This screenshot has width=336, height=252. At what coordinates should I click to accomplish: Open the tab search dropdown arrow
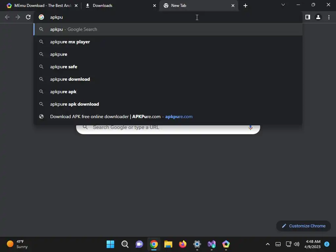pyautogui.click(x=283, y=5)
